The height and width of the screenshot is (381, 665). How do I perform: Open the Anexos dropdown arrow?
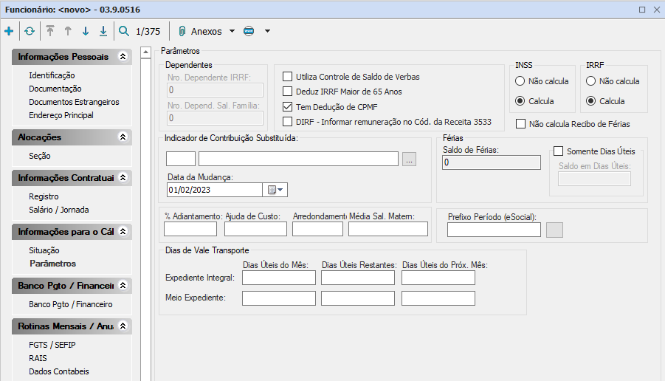click(x=232, y=32)
